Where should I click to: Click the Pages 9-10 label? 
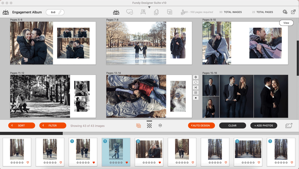pos(209,20)
